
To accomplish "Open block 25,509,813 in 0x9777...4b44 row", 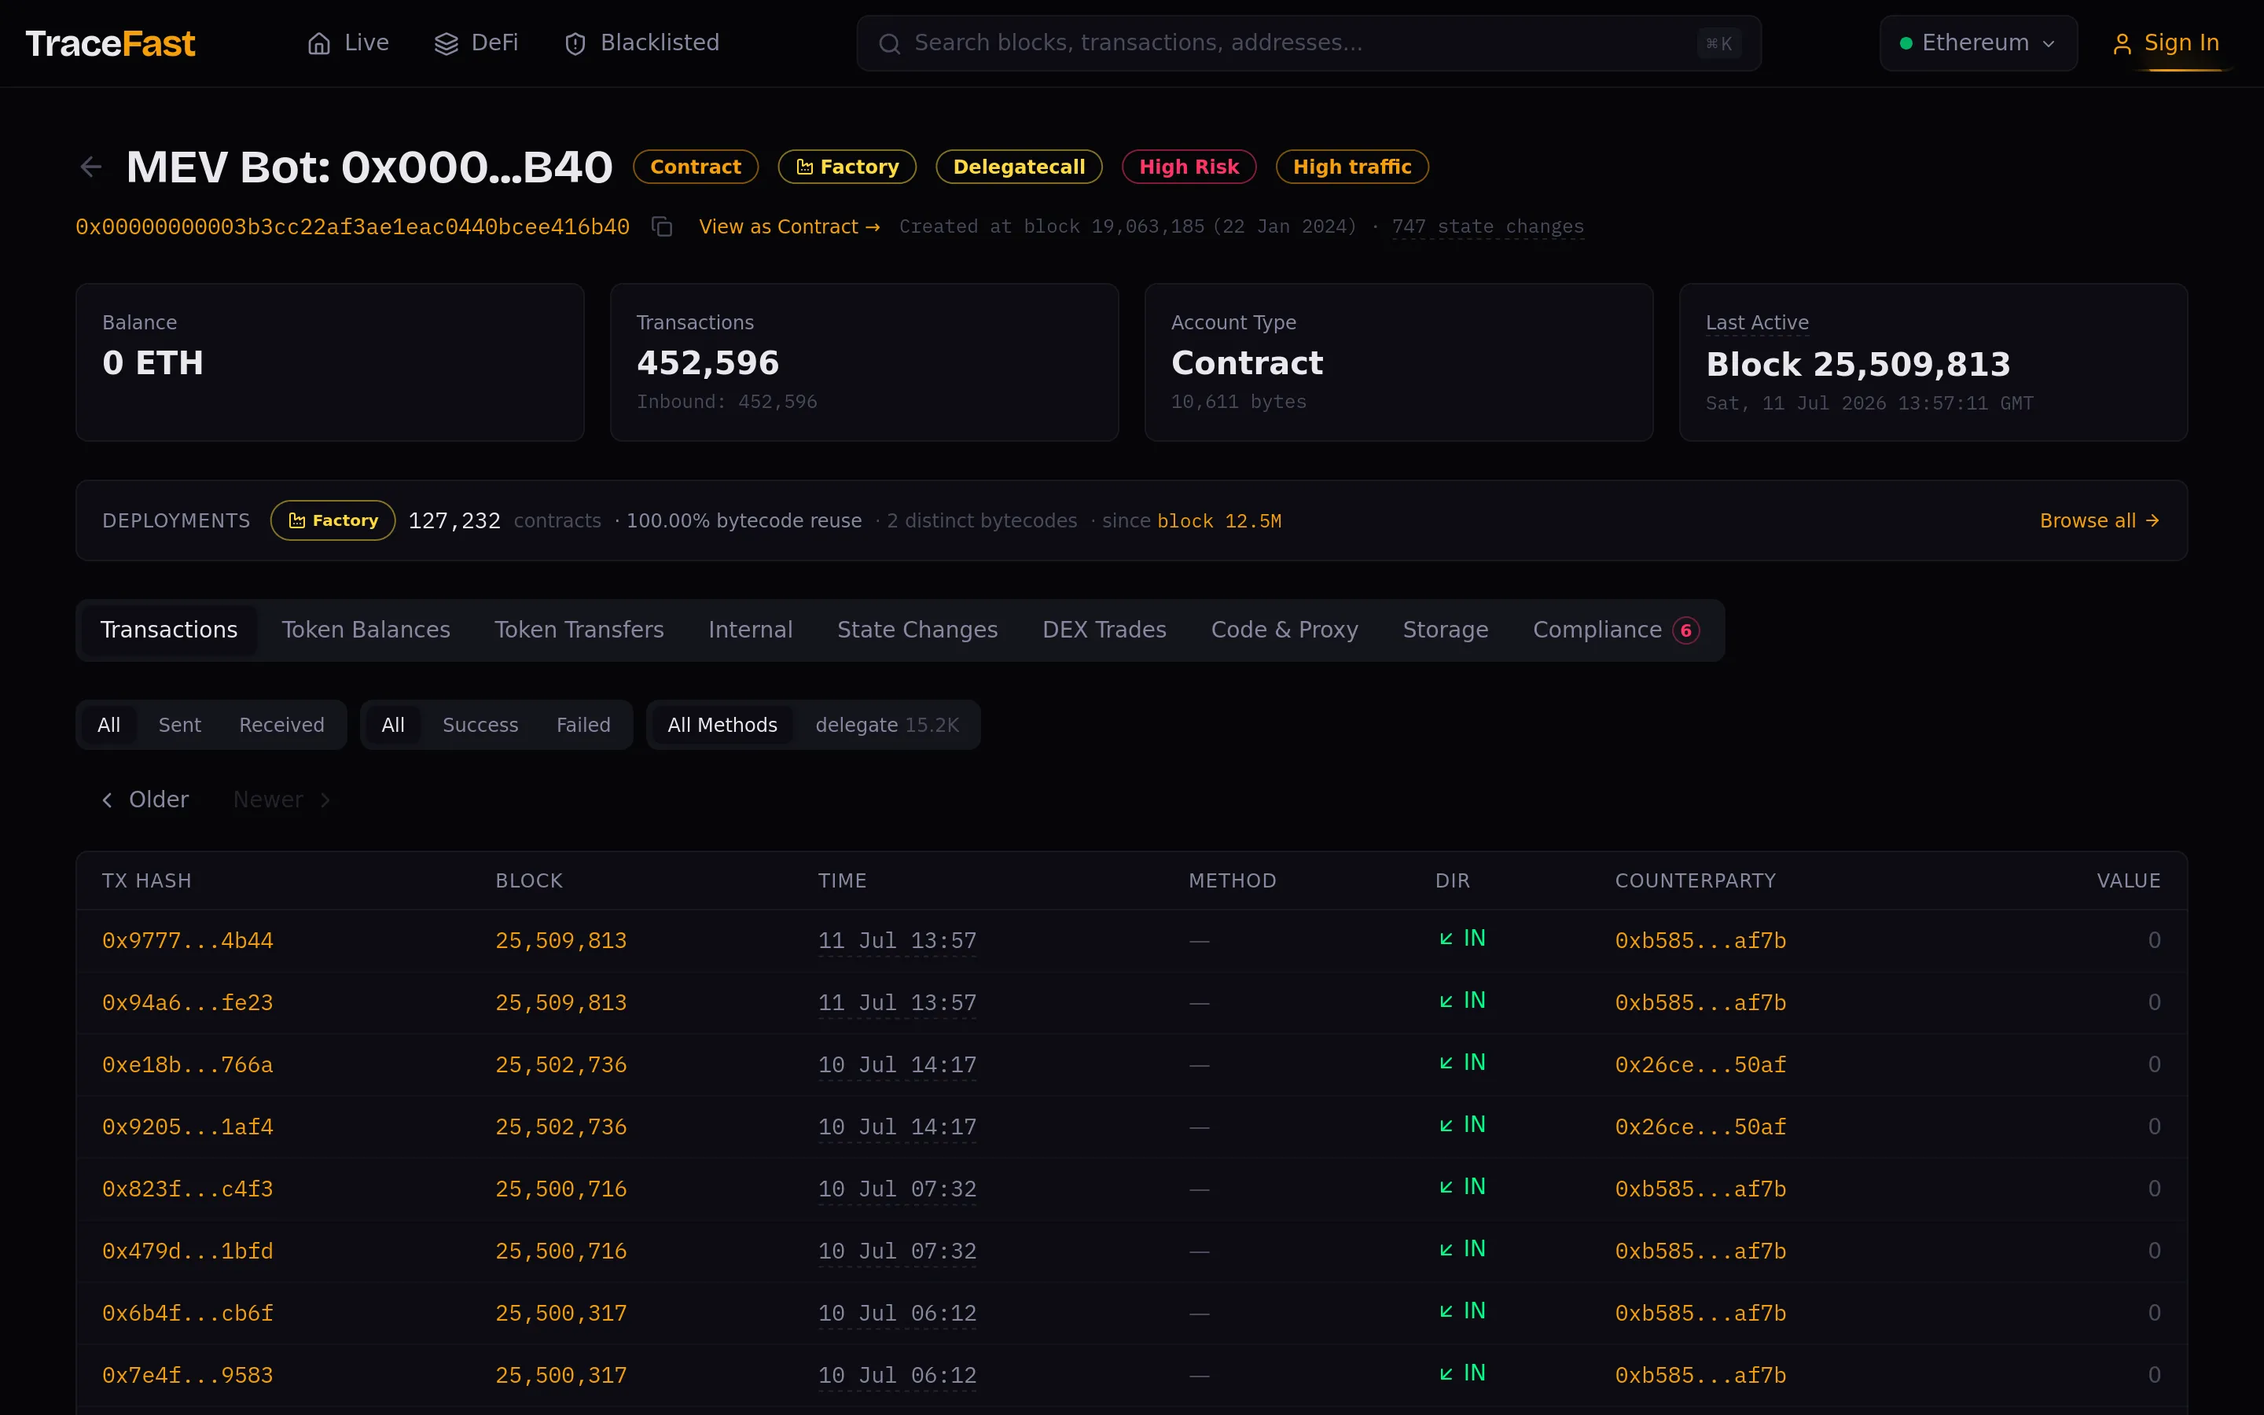I will coord(560,940).
